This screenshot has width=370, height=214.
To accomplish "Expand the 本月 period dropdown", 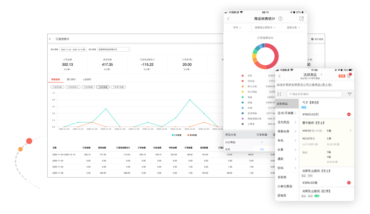I will [x=237, y=28].
